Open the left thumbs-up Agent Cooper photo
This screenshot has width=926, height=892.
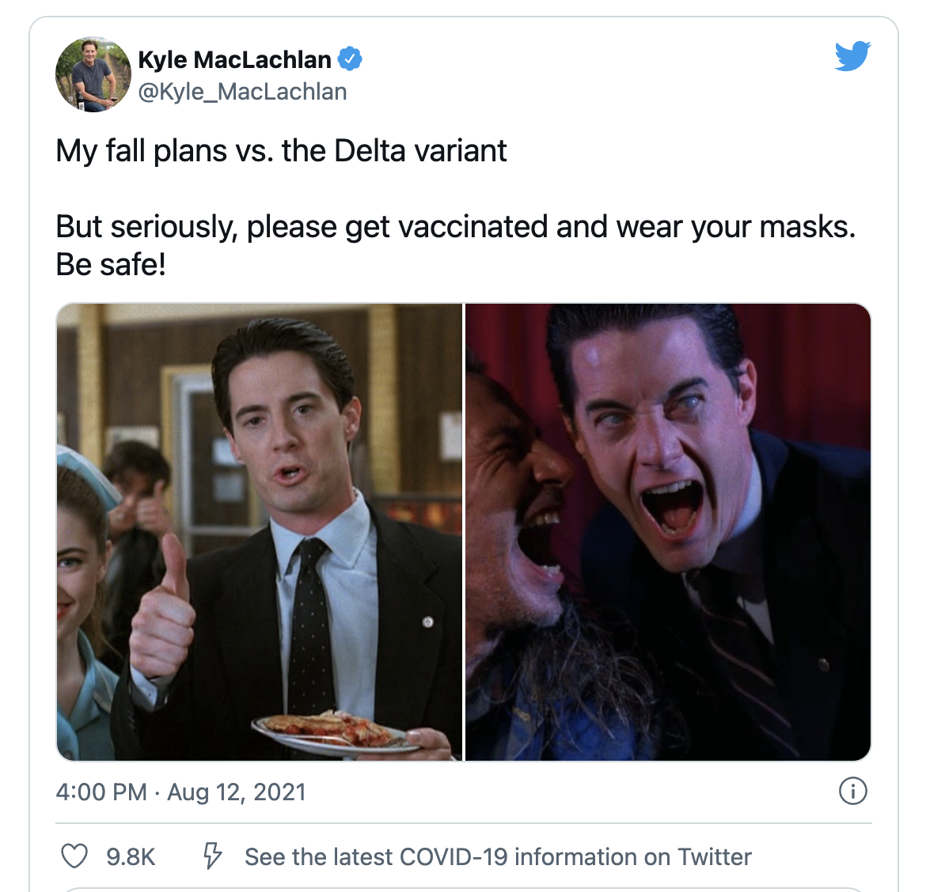[258, 531]
